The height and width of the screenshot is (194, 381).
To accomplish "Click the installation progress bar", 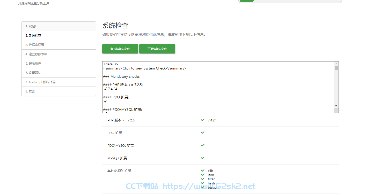I will coord(290,1).
